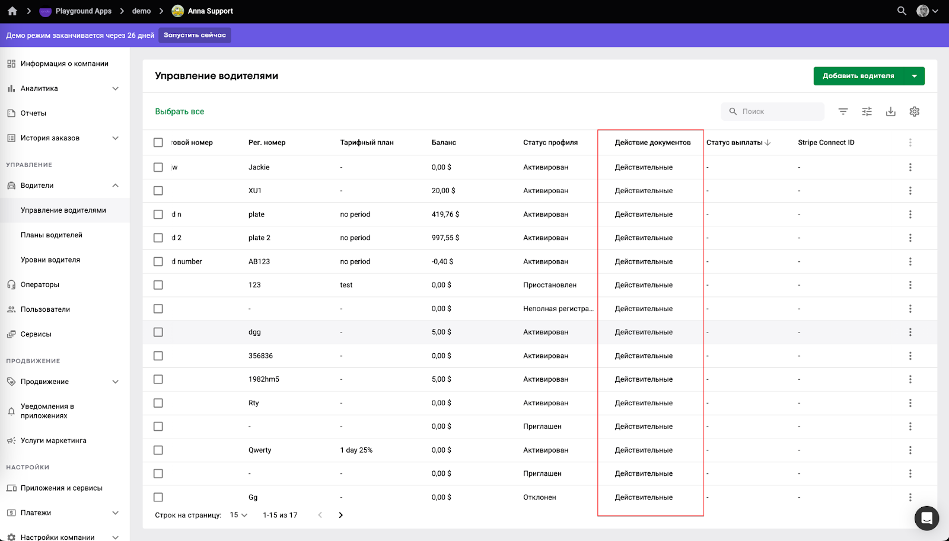The width and height of the screenshot is (949, 541).
Task: Expand the Платежи sidebar section
Action: tap(115, 513)
